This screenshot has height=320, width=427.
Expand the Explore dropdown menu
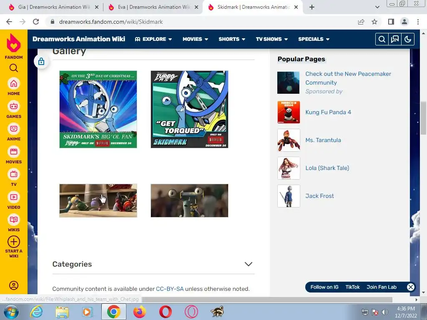(153, 39)
